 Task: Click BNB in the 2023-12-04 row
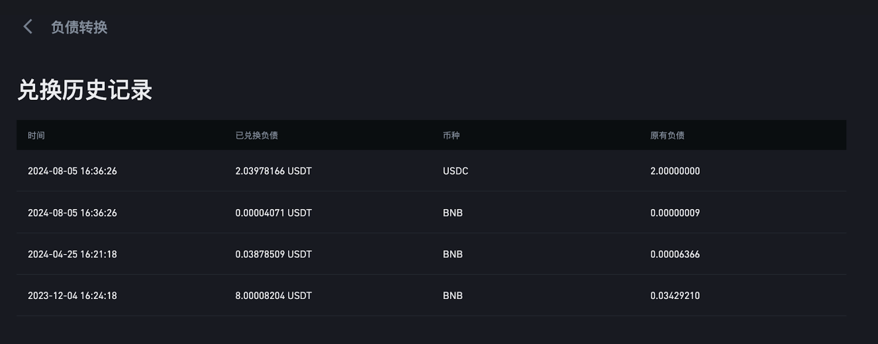[x=453, y=296]
